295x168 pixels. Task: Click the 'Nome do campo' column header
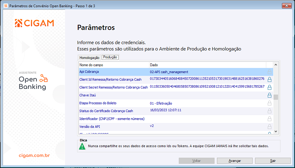(x=114, y=65)
